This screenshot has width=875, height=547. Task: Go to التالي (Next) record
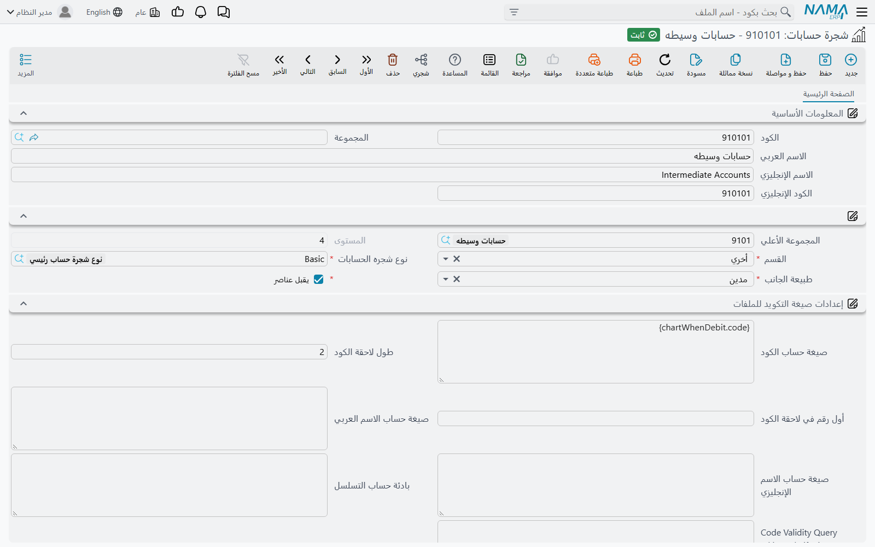[308, 60]
